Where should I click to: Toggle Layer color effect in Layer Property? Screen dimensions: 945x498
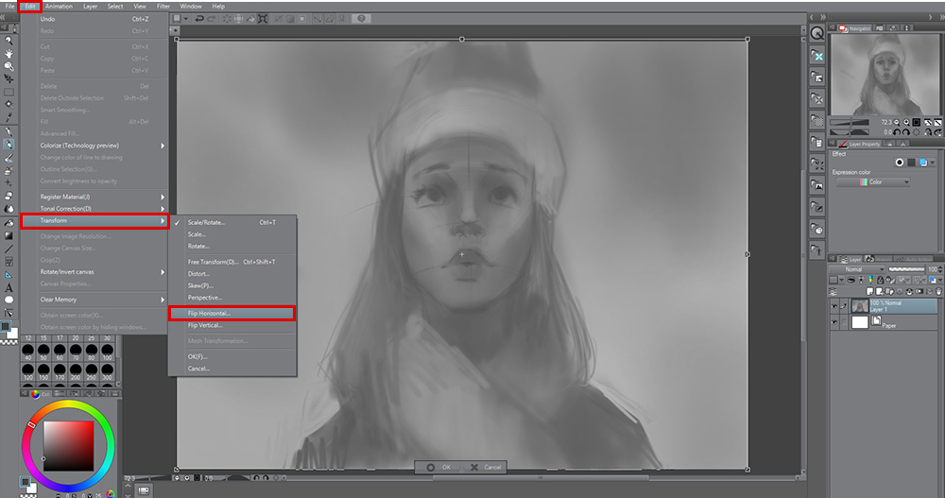click(922, 163)
